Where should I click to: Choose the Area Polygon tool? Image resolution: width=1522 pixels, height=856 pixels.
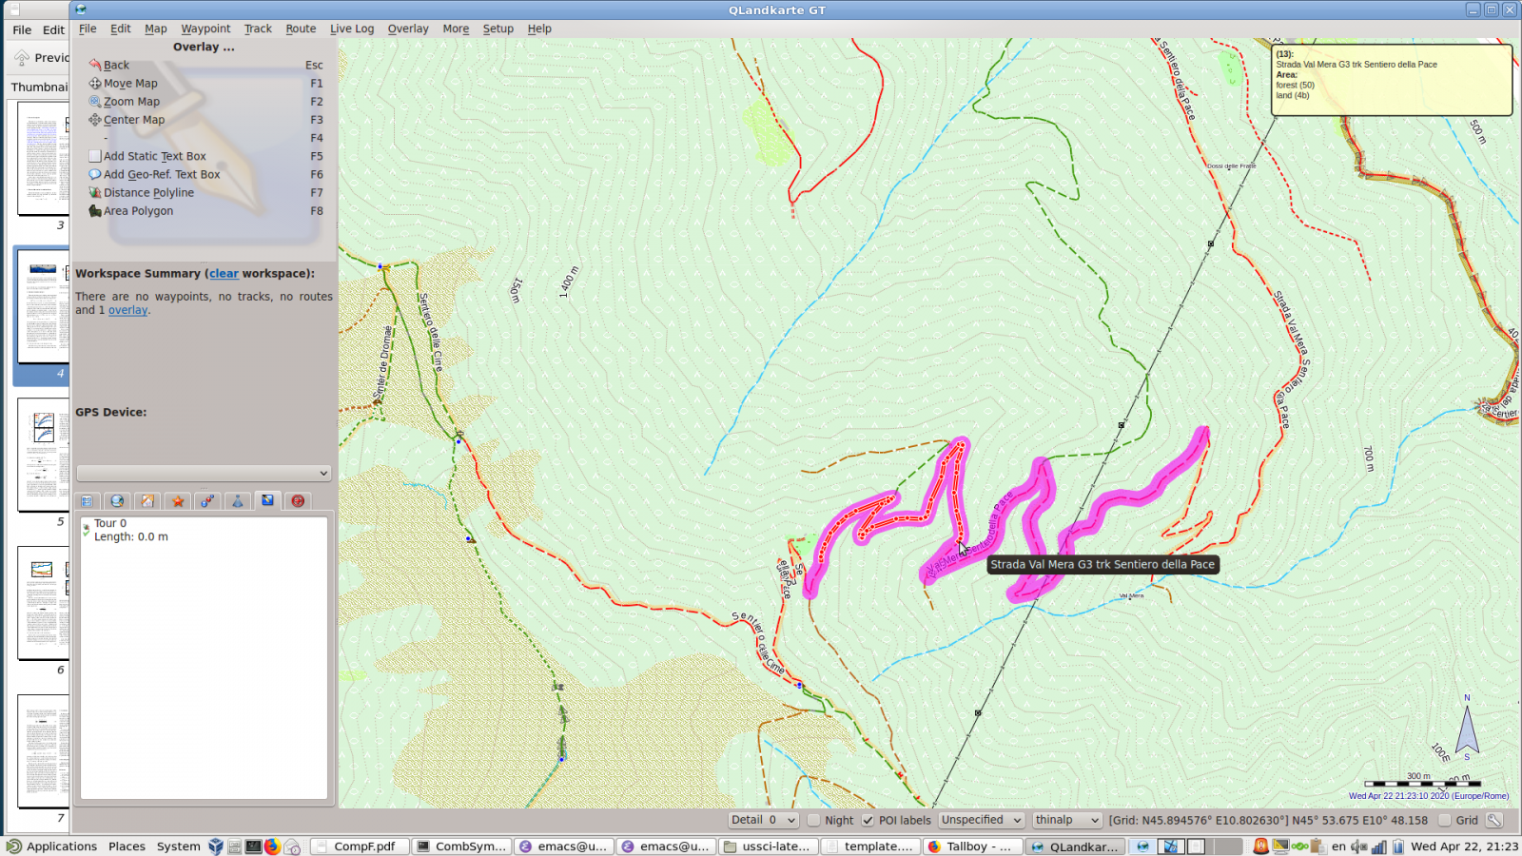click(138, 211)
